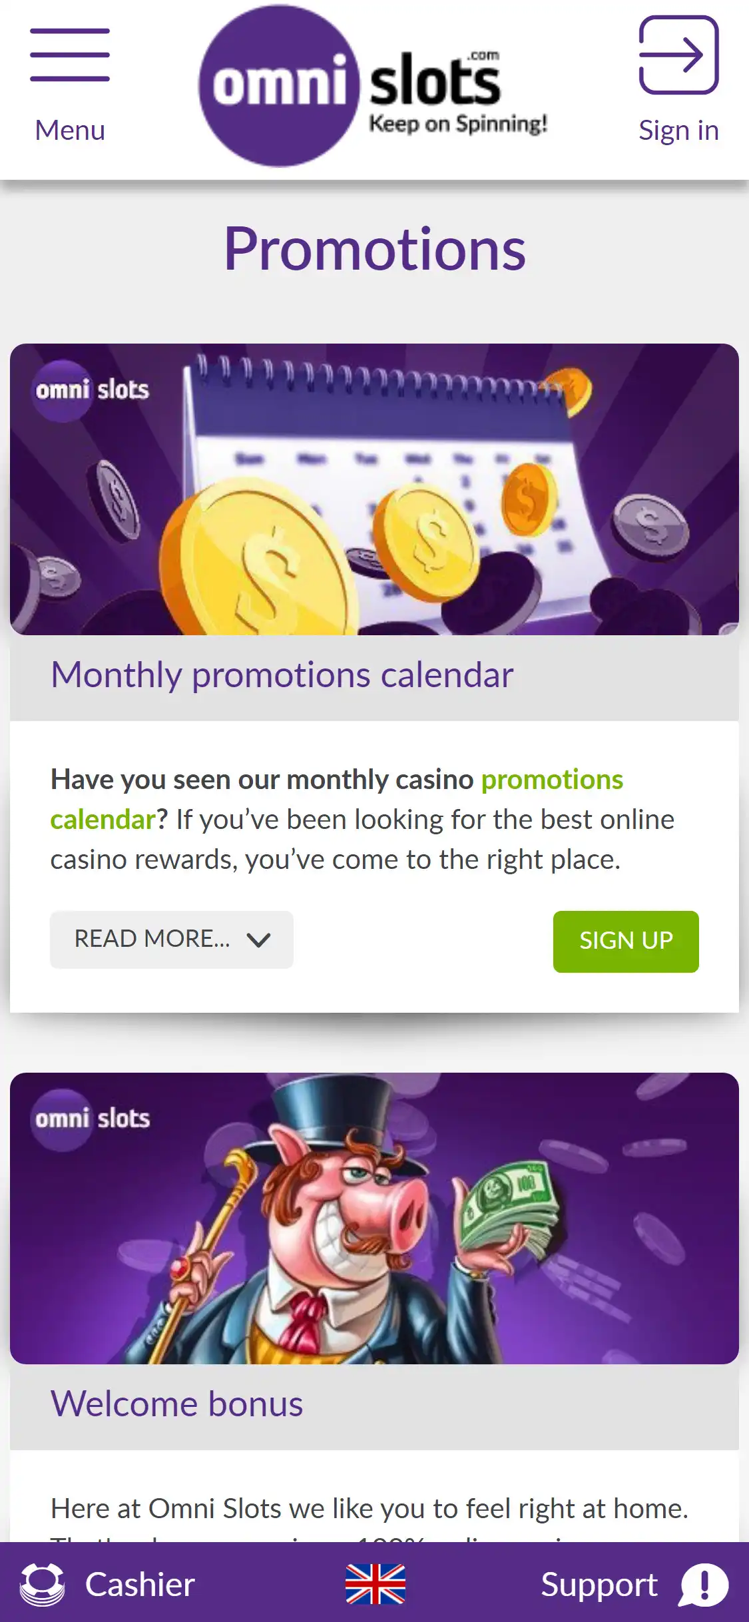Select the Cashier bottom bar item
Screen dimensions: 749x1622
pos(140,1585)
